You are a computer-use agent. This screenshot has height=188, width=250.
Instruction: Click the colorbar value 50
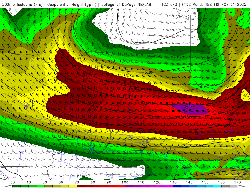tap(45, 182)
